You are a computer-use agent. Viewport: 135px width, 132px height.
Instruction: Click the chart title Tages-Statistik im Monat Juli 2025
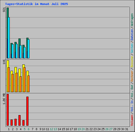pos(36,4)
